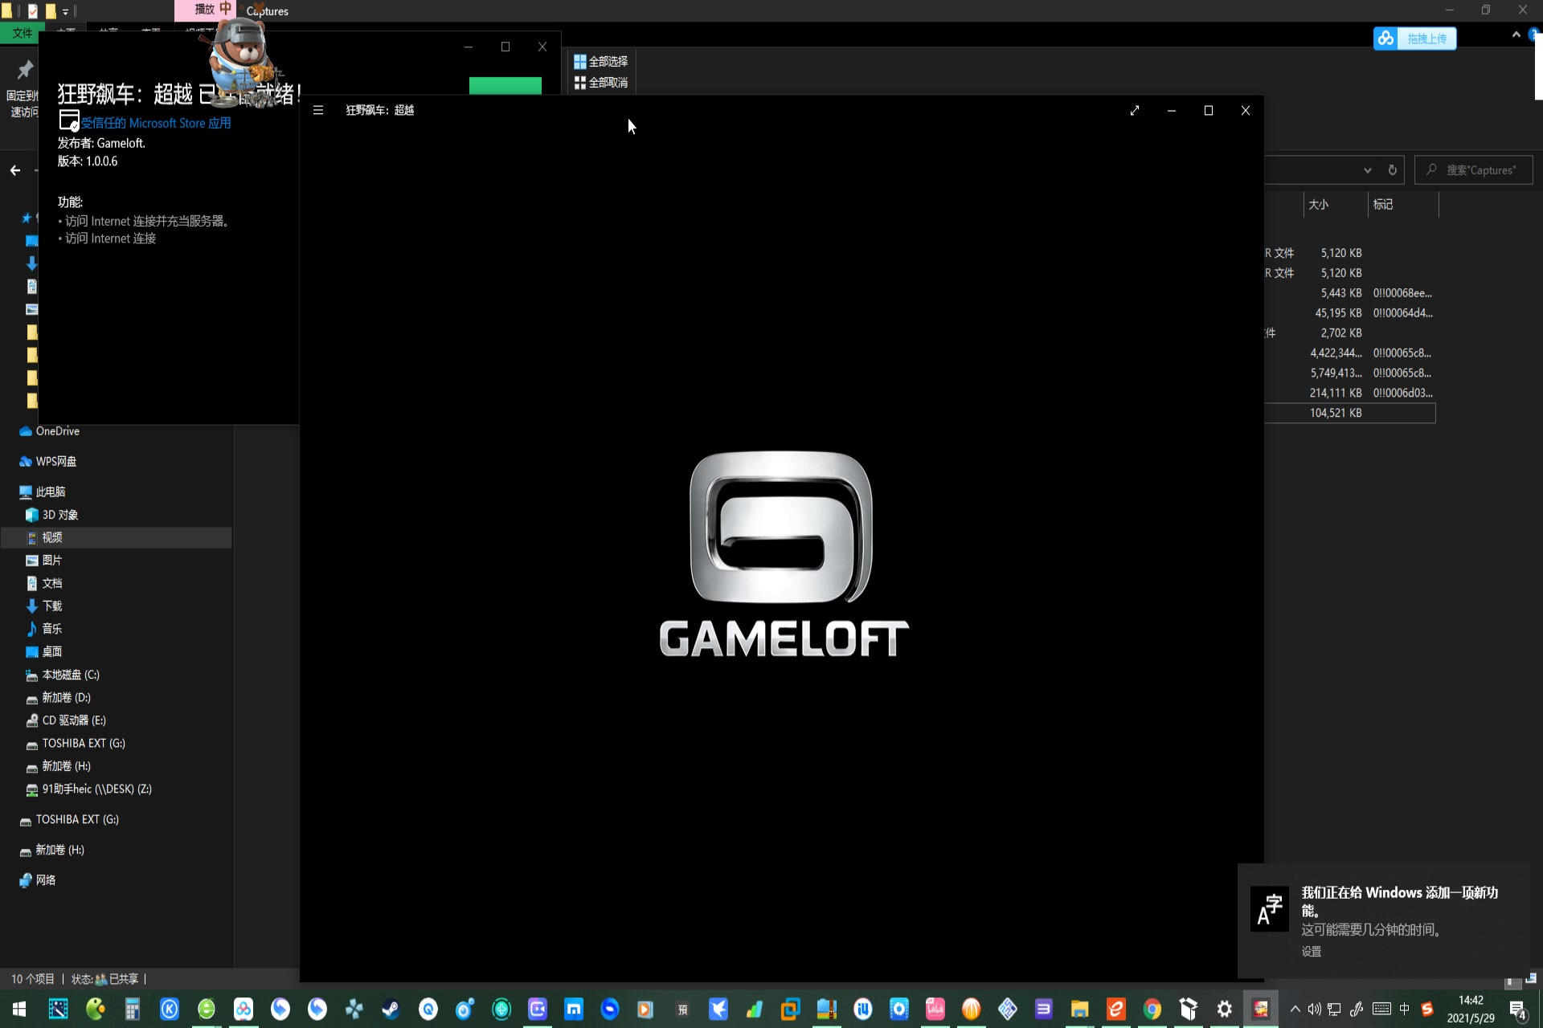Click the green button in the installer window
The image size is (1543, 1028).
click(x=505, y=85)
